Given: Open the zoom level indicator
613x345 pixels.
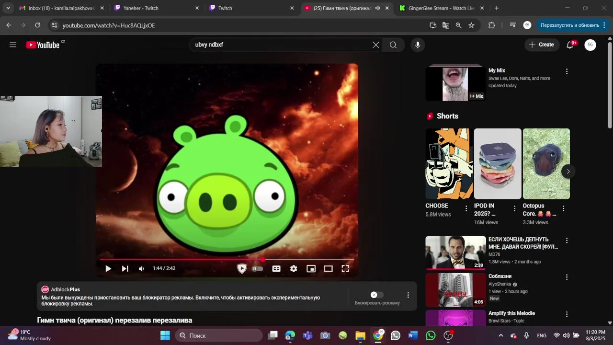Looking at the screenshot, I should click(x=458, y=25).
